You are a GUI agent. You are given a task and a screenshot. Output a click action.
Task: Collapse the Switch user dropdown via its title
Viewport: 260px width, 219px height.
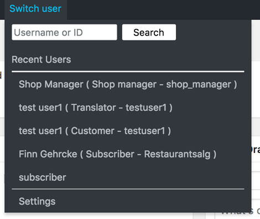tap(35, 9)
